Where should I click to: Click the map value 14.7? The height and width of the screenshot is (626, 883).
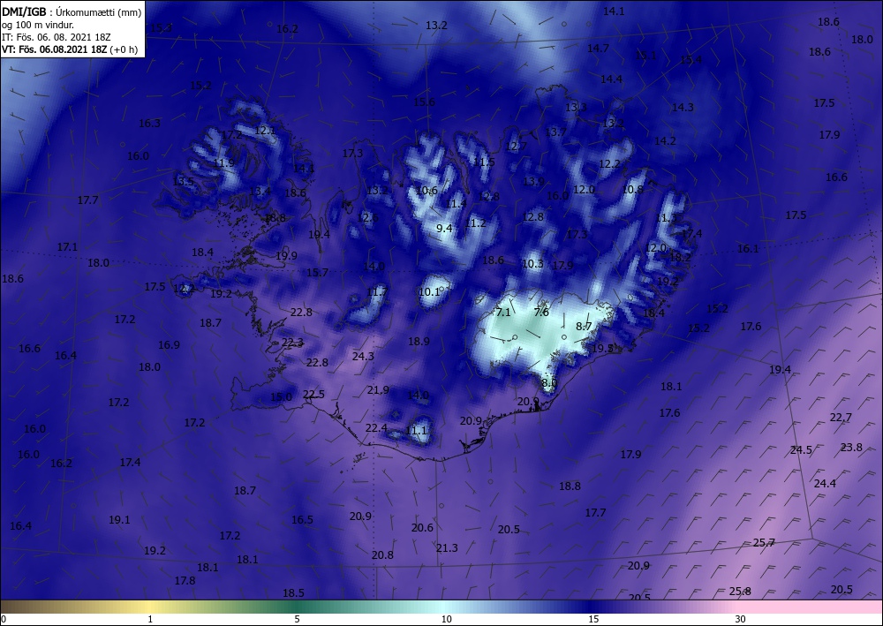(598, 48)
